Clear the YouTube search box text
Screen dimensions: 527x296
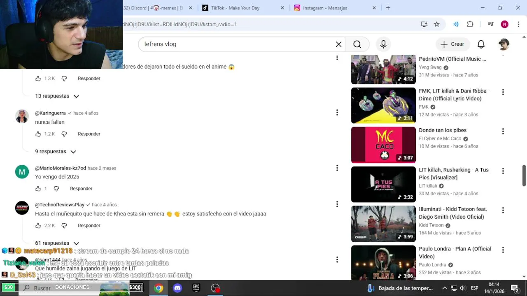point(338,44)
